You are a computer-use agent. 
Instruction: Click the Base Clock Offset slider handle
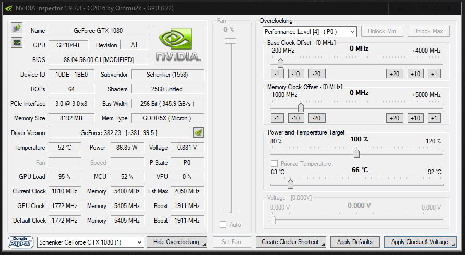tap(280, 63)
